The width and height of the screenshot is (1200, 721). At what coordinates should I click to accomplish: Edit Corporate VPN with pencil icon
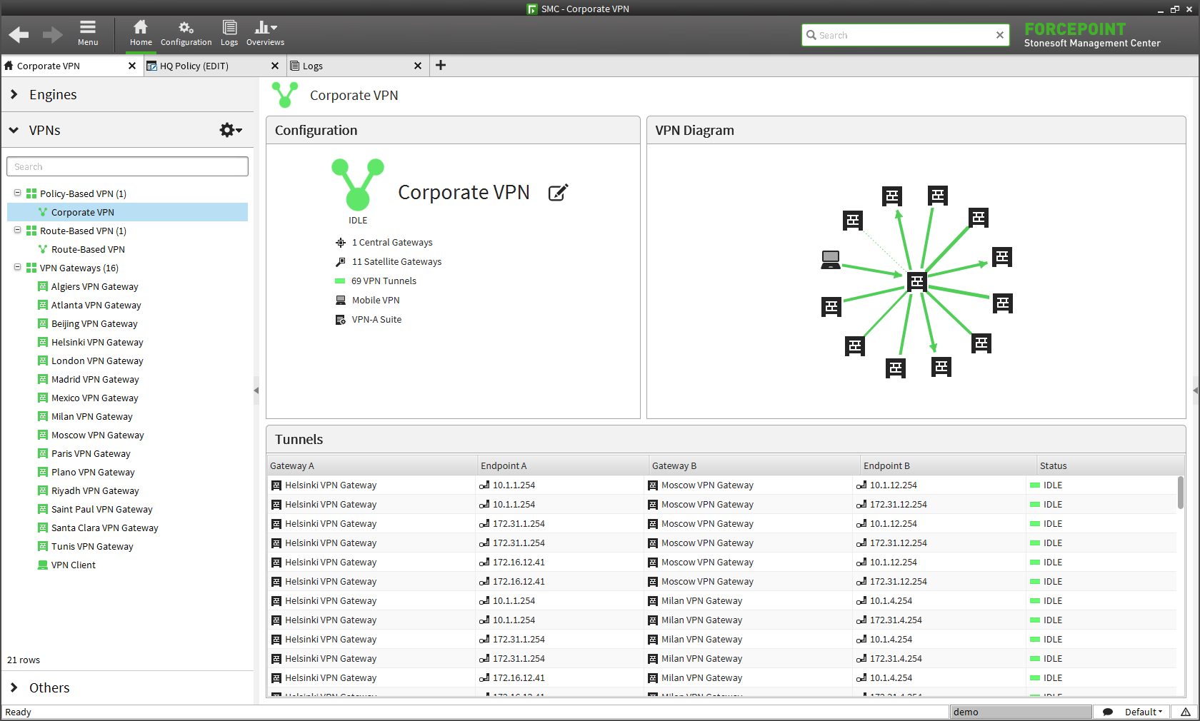point(558,193)
